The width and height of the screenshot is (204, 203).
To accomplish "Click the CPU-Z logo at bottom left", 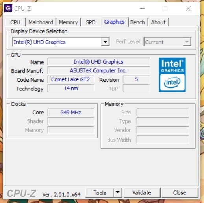I will point(22,194).
